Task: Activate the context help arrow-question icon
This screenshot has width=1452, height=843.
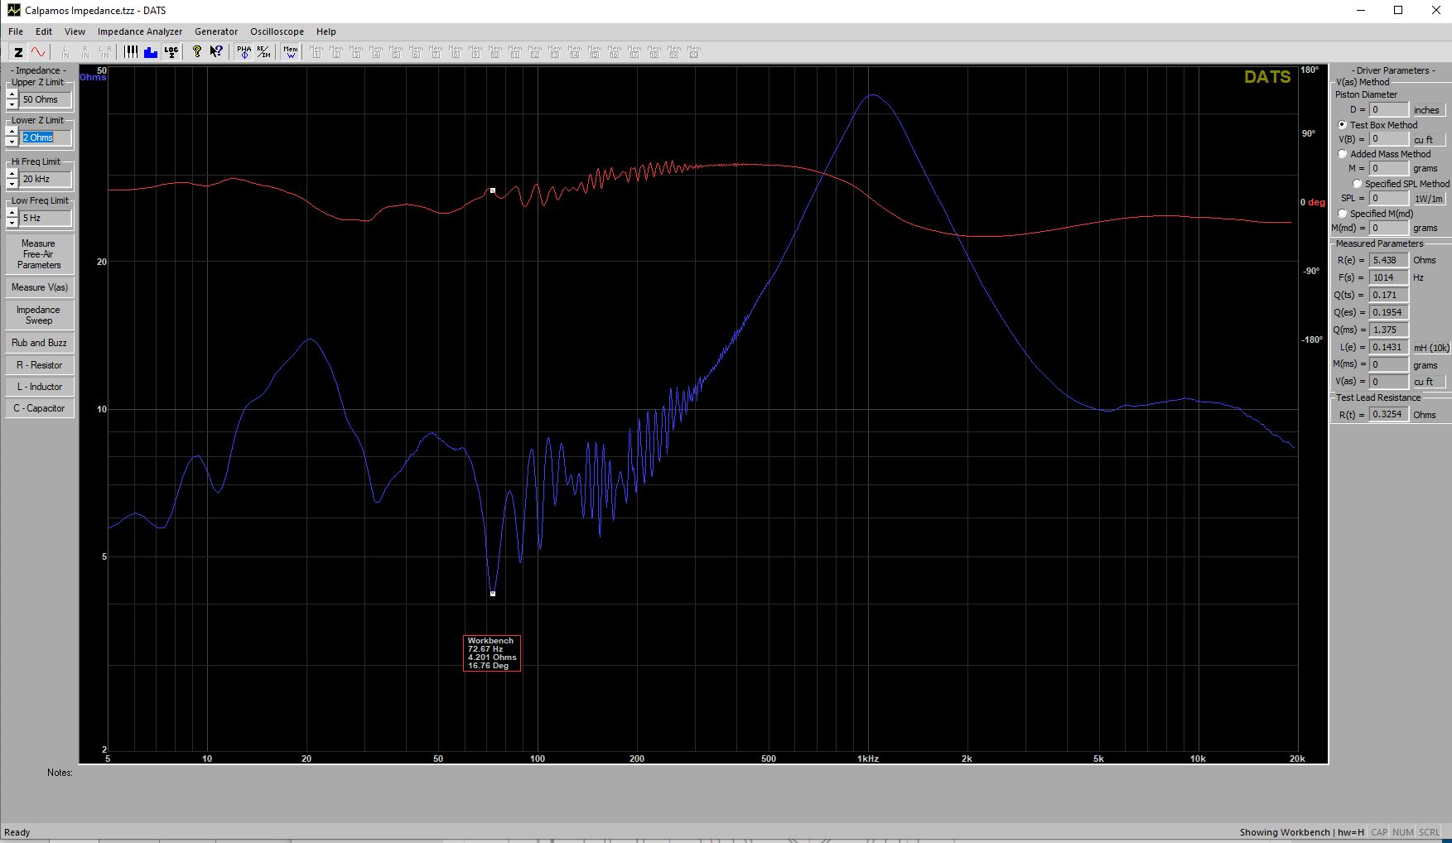Action: tap(216, 51)
